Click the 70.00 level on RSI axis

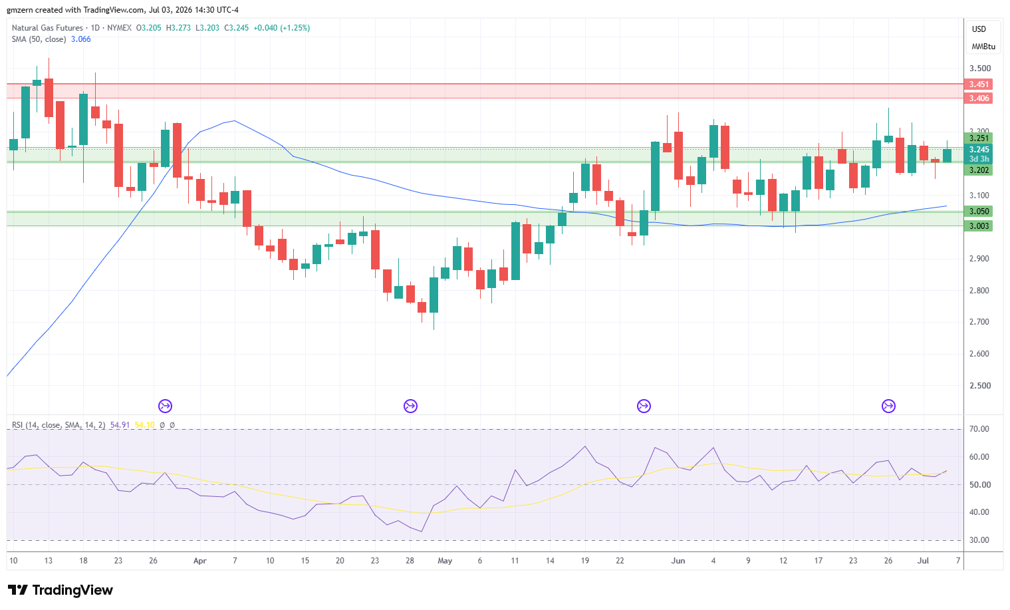979,429
